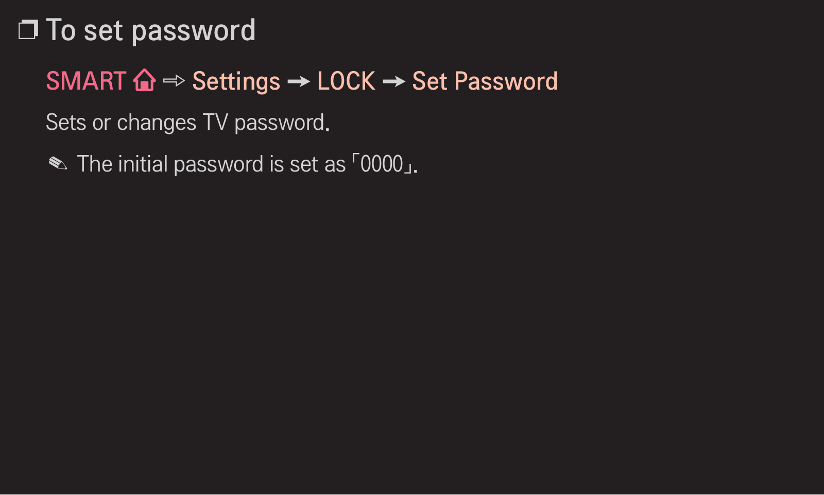Click the arrow between LOCK and Set Password
This screenshot has width=824, height=495.
click(x=394, y=81)
